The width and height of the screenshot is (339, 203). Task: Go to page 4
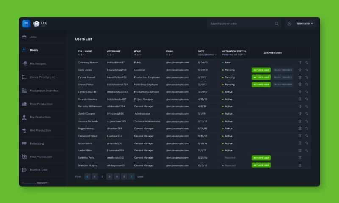click(x=117, y=177)
